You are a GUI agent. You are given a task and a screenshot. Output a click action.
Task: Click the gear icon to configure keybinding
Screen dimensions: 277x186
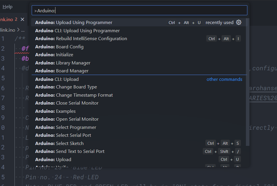click(239, 22)
